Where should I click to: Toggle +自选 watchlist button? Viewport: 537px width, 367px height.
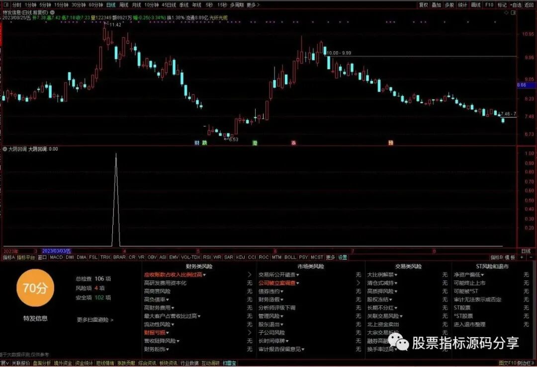516,5
